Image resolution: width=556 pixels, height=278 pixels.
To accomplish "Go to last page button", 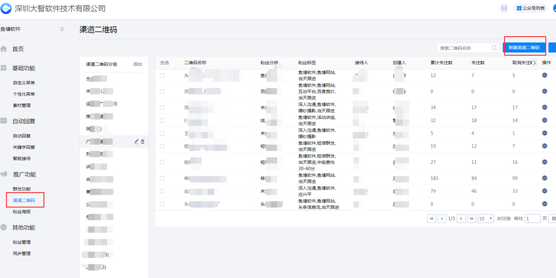I will point(472,219).
